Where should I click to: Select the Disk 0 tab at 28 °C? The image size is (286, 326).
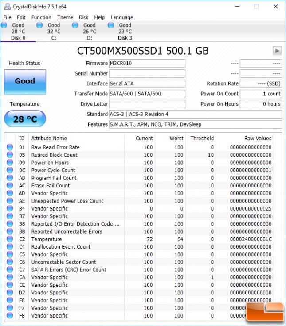click(18, 32)
